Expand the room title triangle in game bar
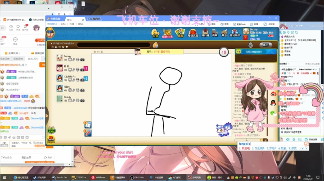 pos(51,43)
